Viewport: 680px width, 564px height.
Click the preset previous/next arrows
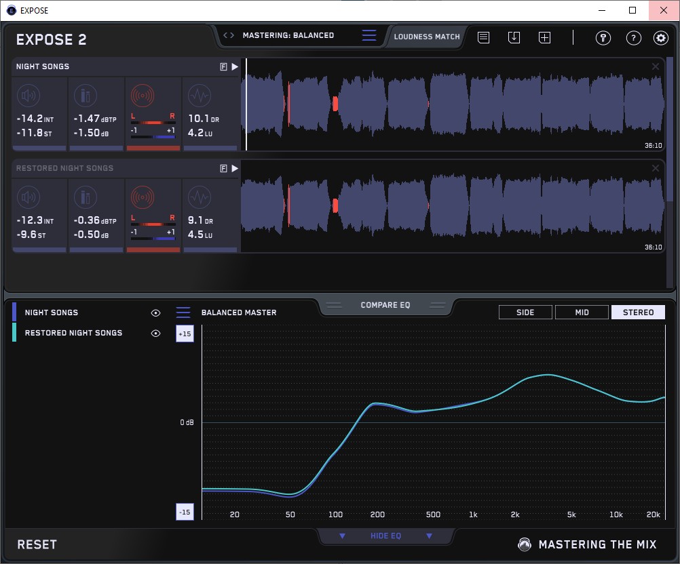pyautogui.click(x=229, y=35)
